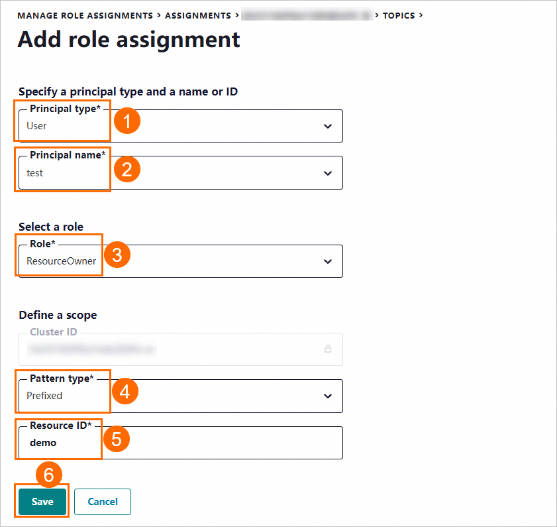Select the ResourceOwner role dropdown text
This screenshot has height=527, width=557.
(x=62, y=261)
